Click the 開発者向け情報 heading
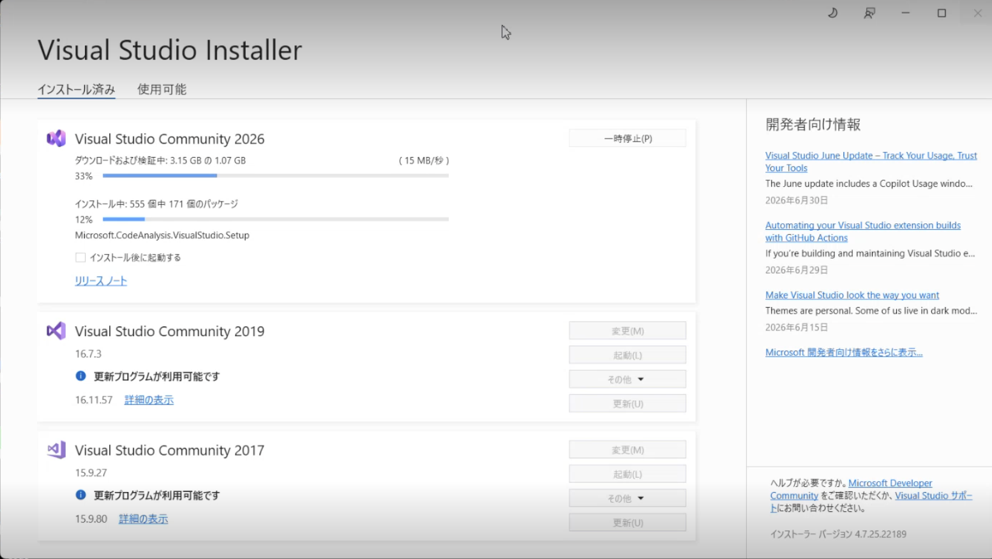Image resolution: width=992 pixels, height=559 pixels. [x=813, y=124]
